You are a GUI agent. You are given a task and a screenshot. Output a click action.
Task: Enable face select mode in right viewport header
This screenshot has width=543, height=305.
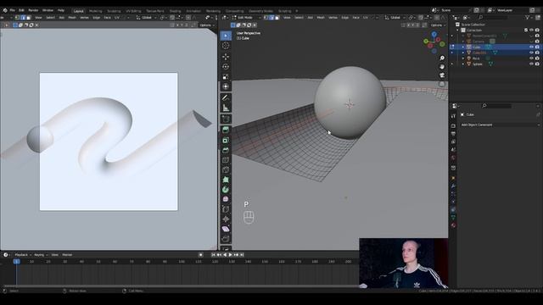(x=277, y=18)
